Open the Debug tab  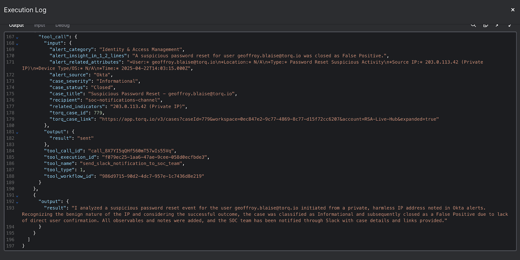pyautogui.click(x=62, y=25)
